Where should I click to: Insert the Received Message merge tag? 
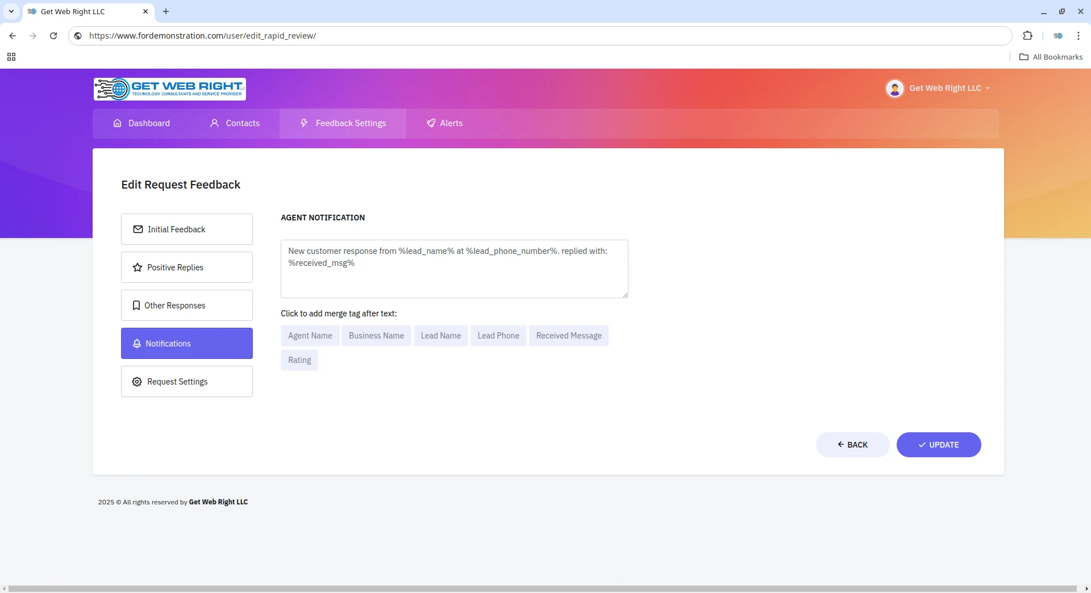[568, 336]
